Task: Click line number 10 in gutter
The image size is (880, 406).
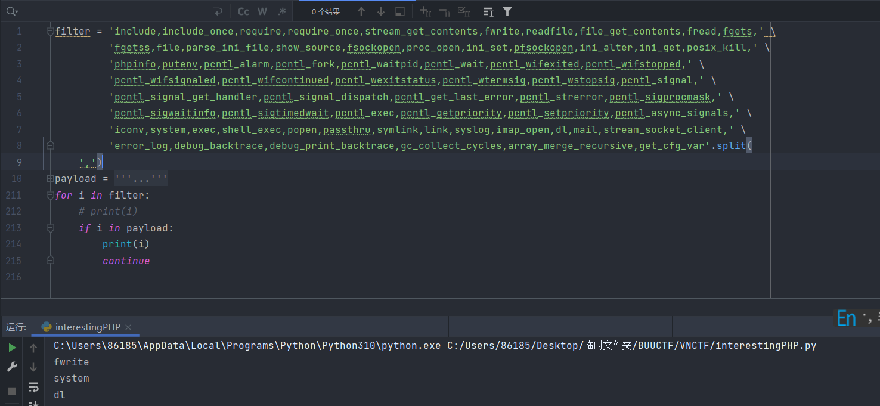Action: click(x=16, y=178)
